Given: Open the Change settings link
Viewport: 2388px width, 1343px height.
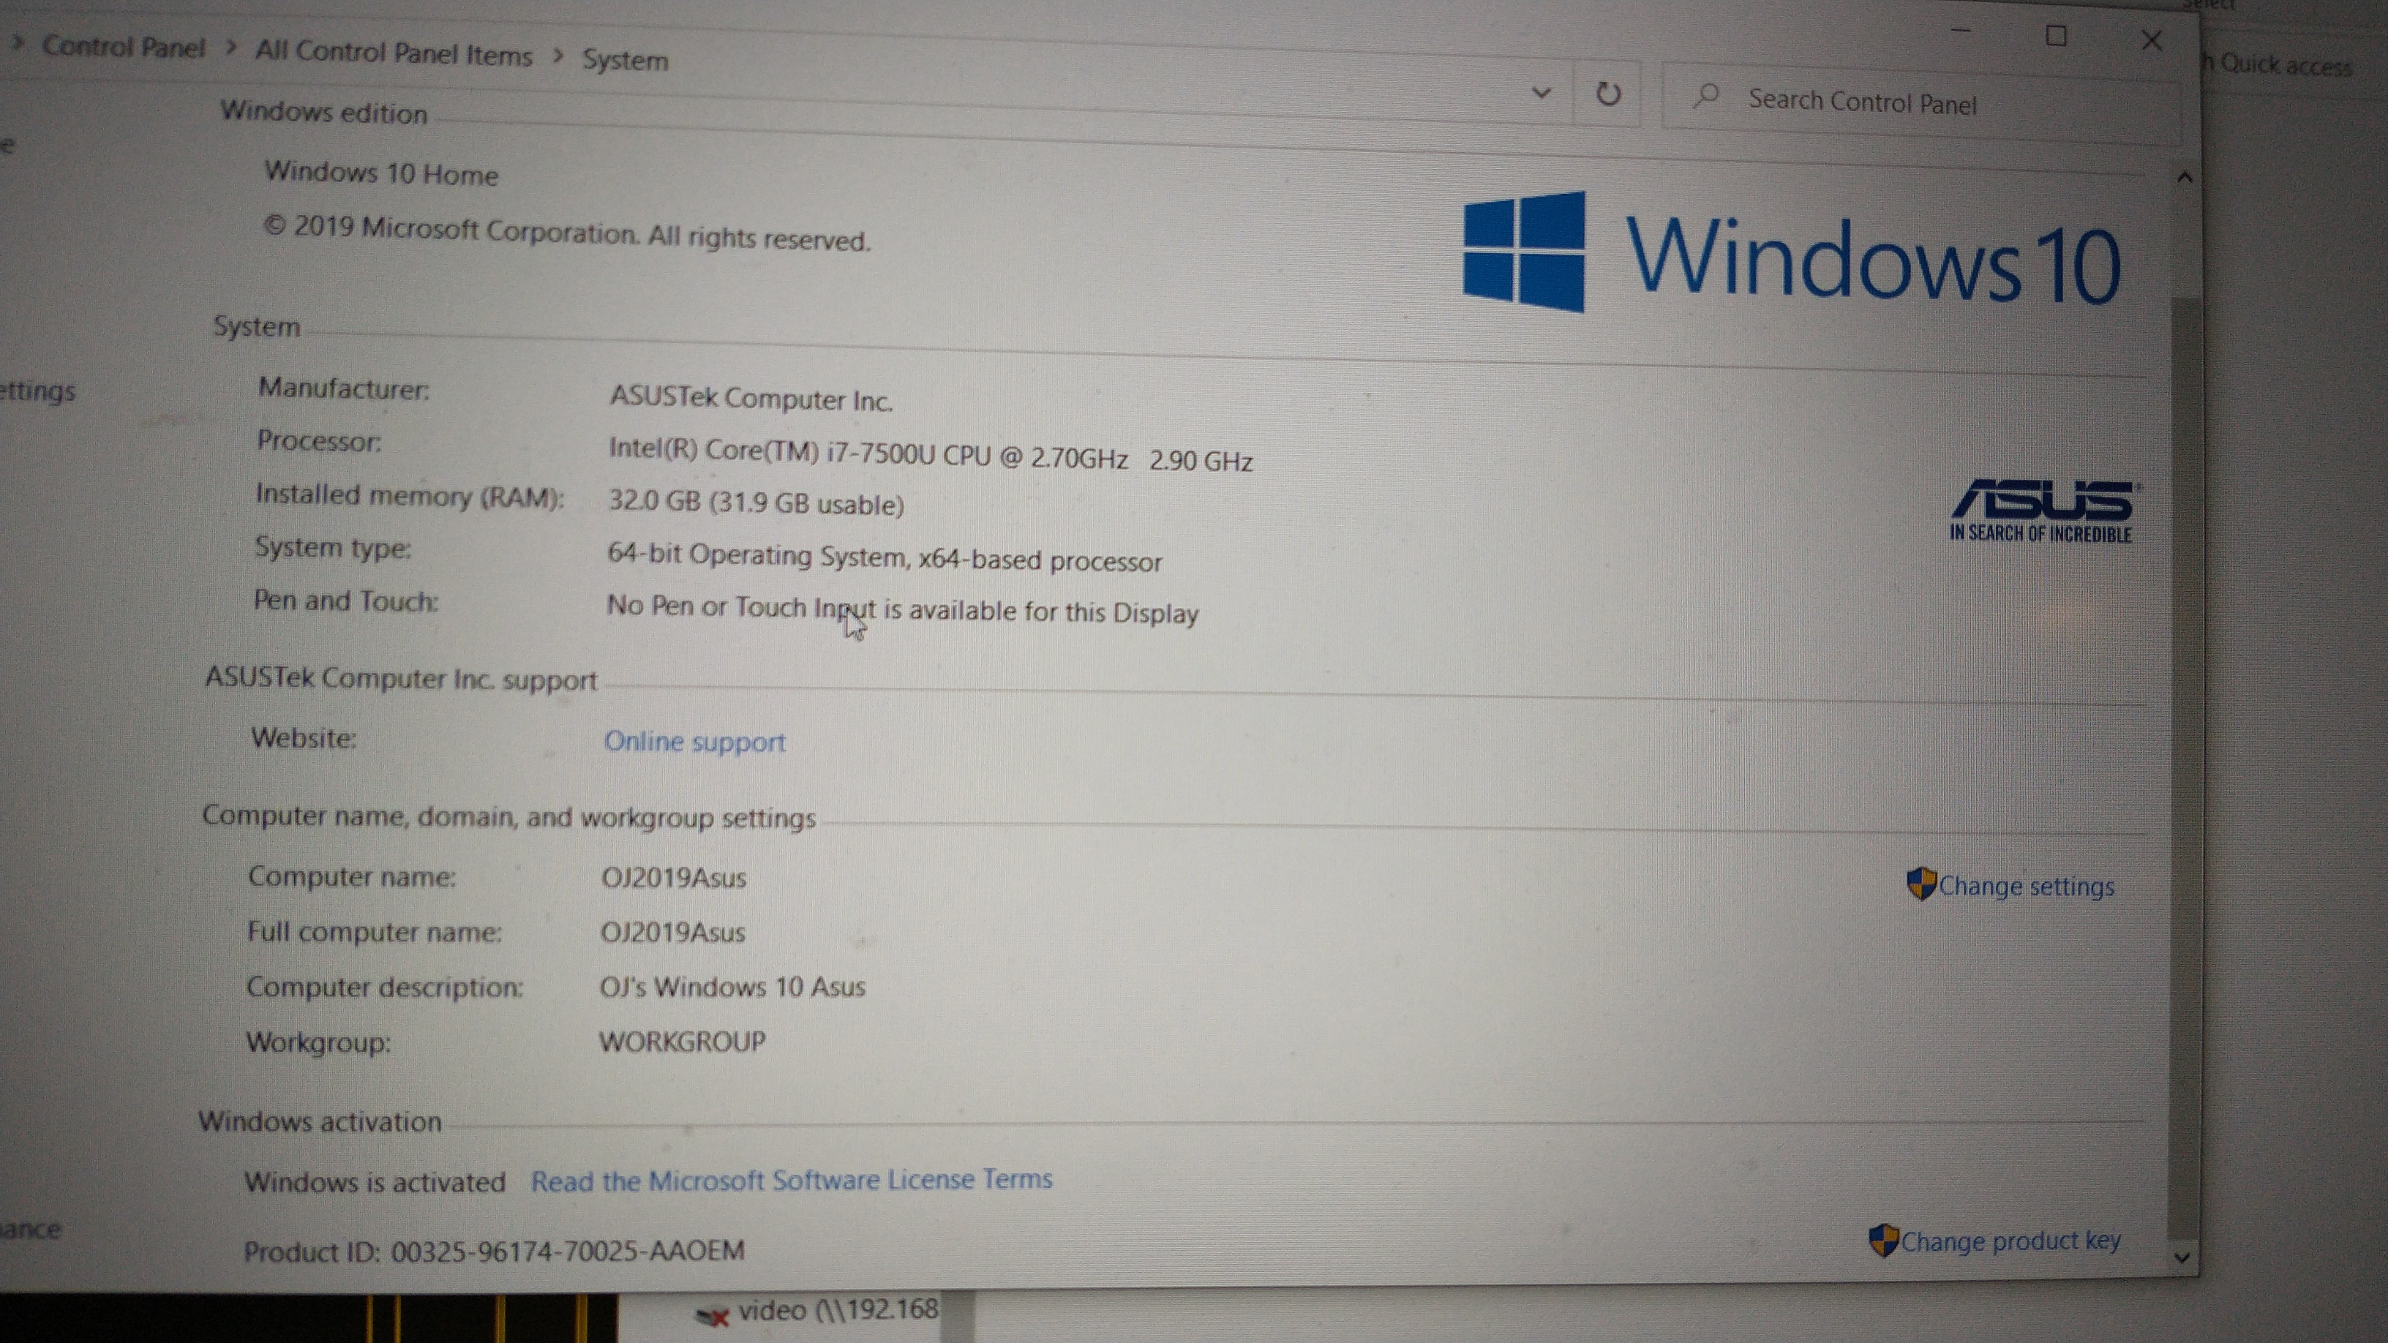Looking at the screenshot, I should (2027, 886).
